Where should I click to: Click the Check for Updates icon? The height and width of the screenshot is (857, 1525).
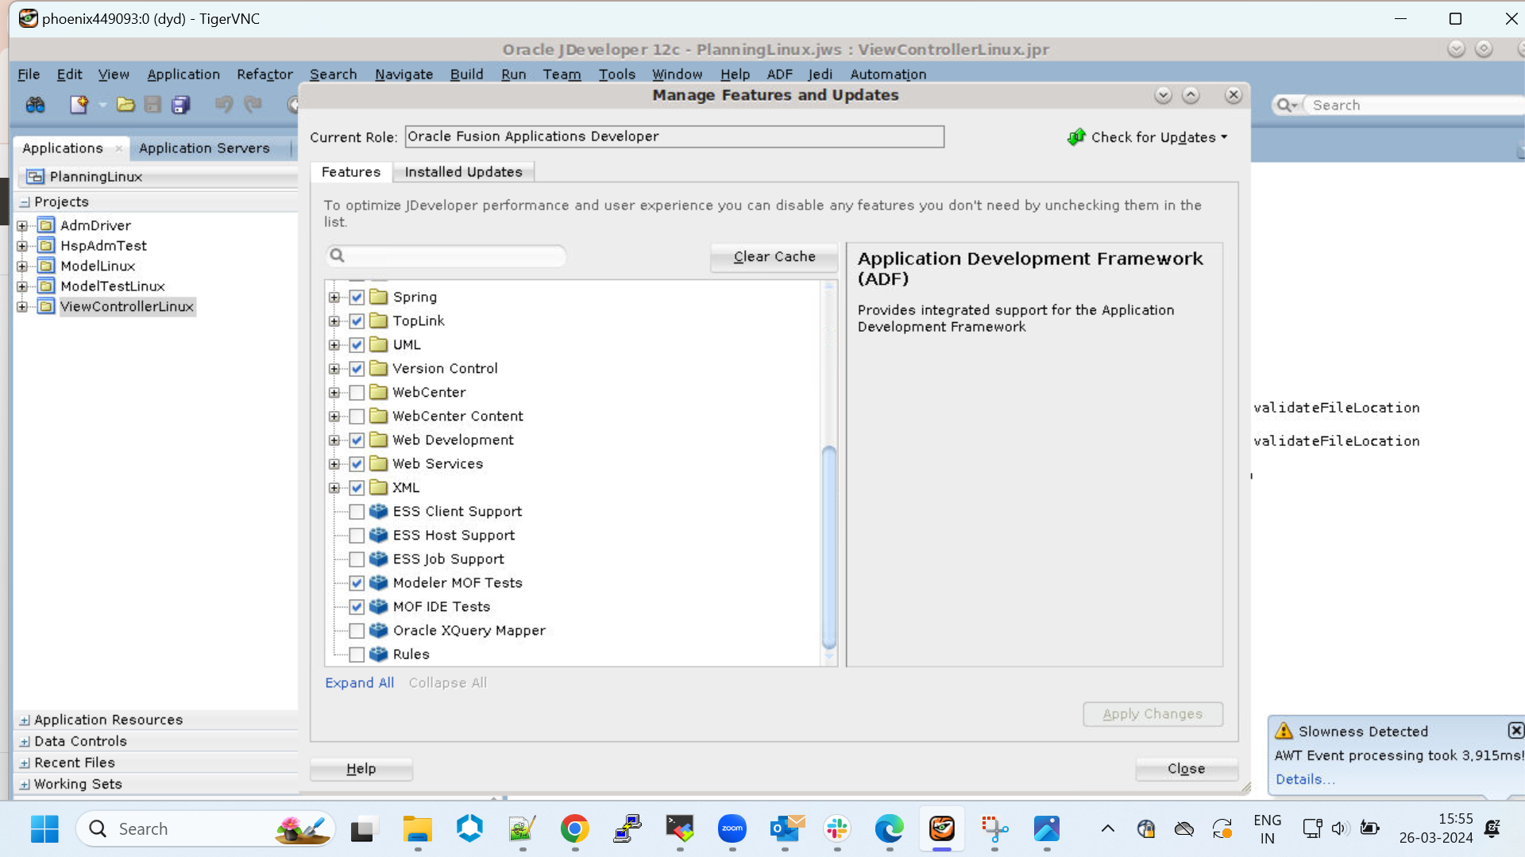coord(1077,136)
